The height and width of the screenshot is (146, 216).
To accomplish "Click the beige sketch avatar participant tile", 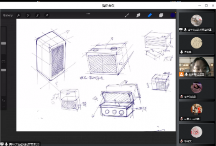I will pyautogui.click(x=196, y=44).
